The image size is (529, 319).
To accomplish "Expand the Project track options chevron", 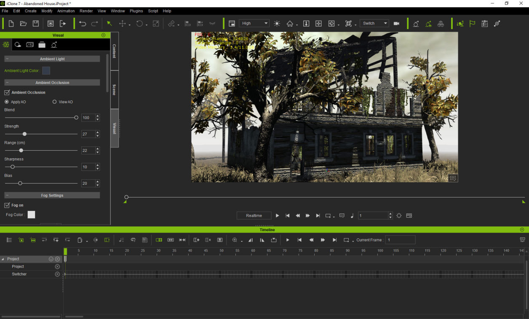I will (51, 259).
